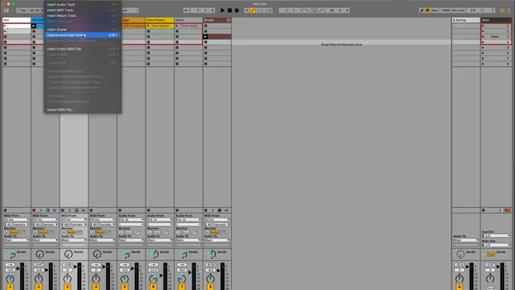Click the transport Stop button
Screen dimensions: 515x290
pyautogui.click(x=229, y=10)
